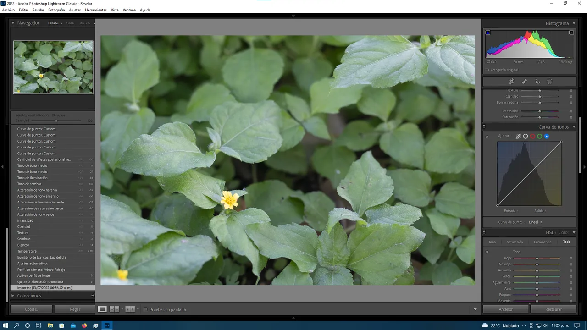The image size is (587, 330).
Task: Open Microsoft Store from taskbar
Action: [x=61, y=325]
